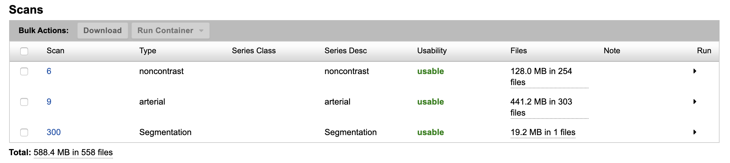
Task: Open the run arrow for scan 9
Action: (694, 102)
